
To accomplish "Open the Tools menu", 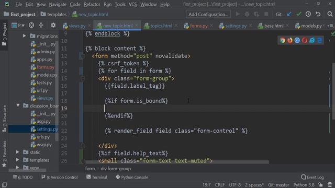I will click(x=120, y=4).
